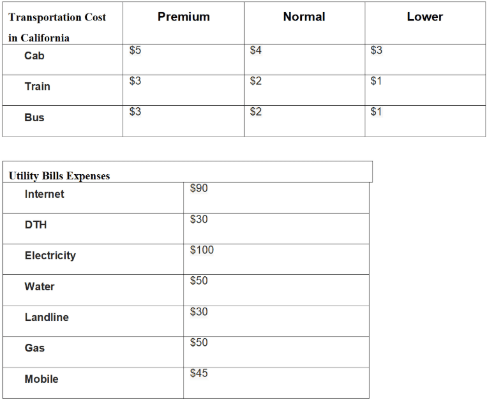The width and height of the screenshot is (487, 400).
Task: Select the $90 Internet expense value
Action: [199, 188]
